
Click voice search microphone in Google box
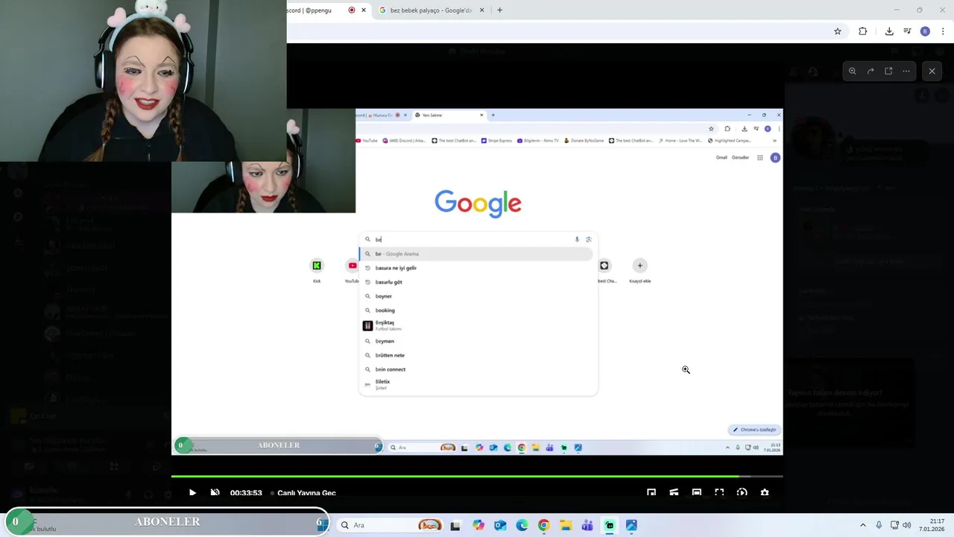577,239
